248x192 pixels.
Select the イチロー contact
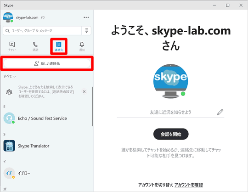coord(47,173)
